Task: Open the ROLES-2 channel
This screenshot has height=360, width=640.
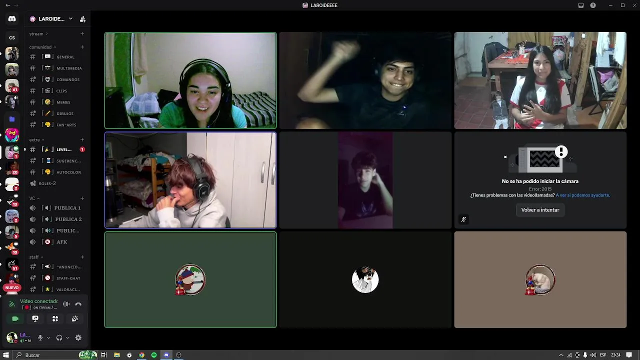Action: 57,183
